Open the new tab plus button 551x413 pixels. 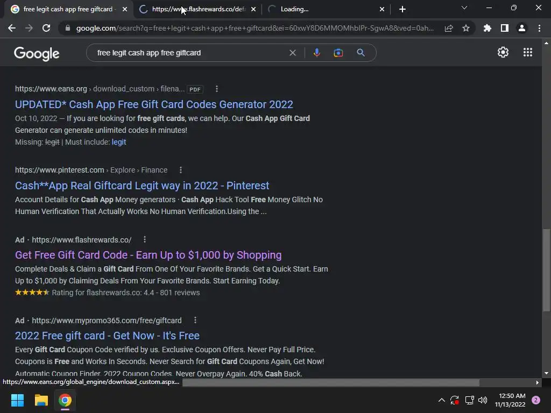coord(402,9)
